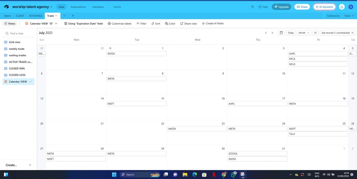
Task: Click the record layout options icon
Action: pyautogui.click(x=316, y=33)
